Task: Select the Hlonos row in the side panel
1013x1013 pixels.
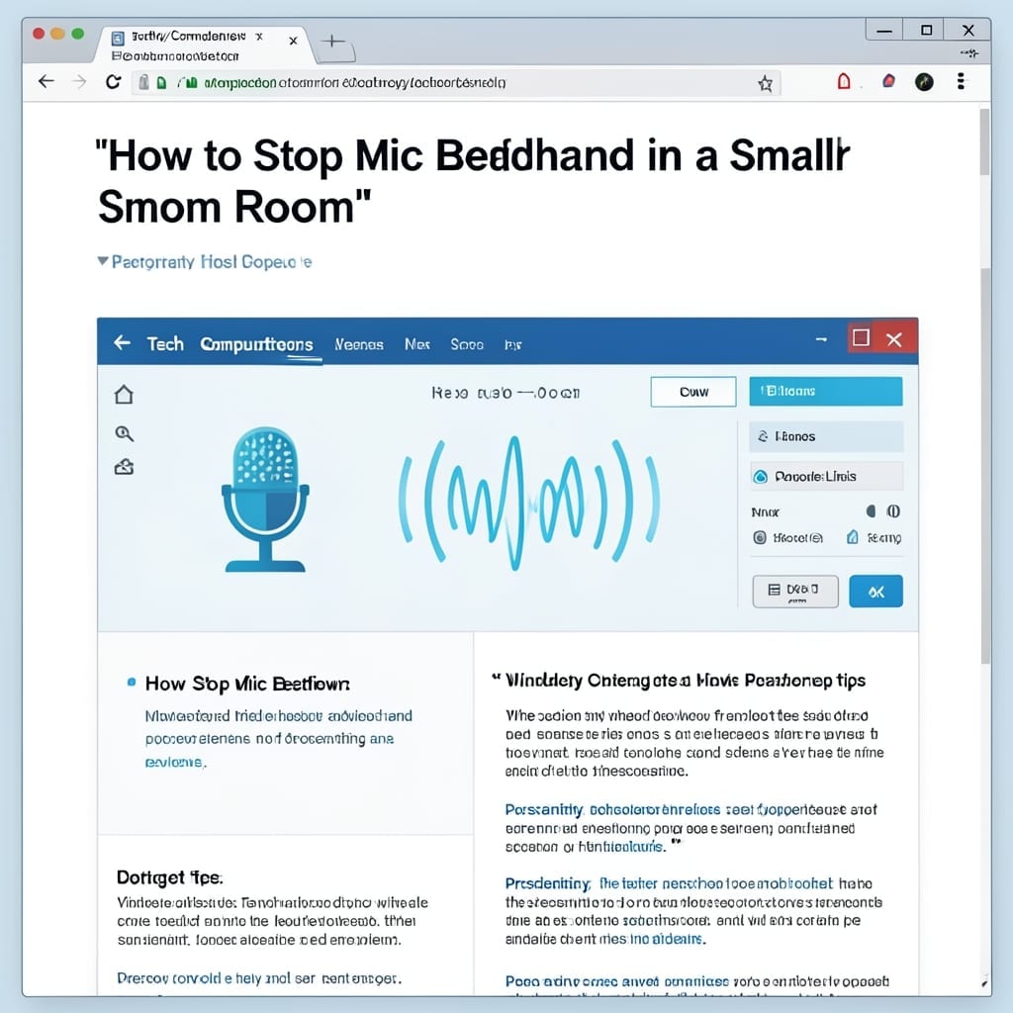Action: 826,436
